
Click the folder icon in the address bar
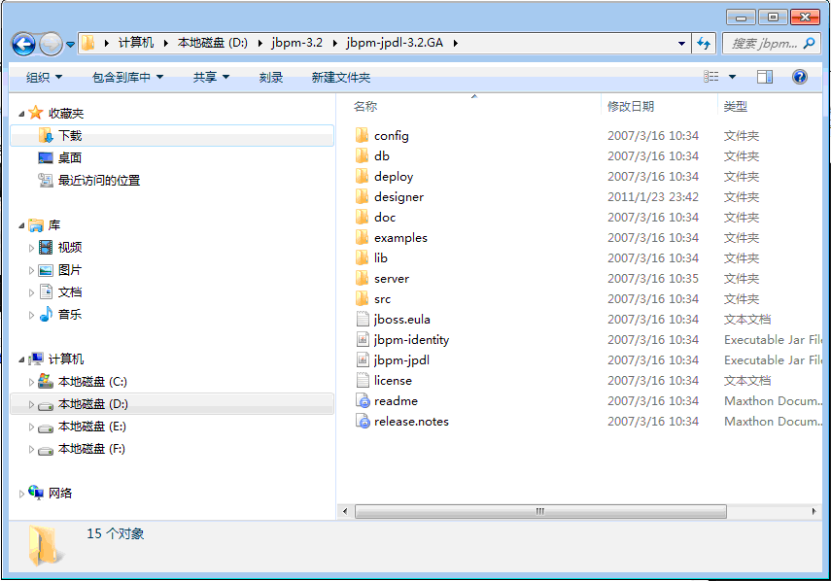[88, 43]
